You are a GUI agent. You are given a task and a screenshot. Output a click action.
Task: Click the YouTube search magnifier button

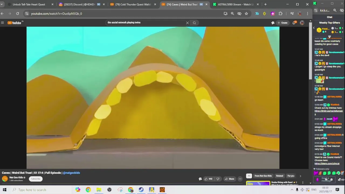point(194,23)
